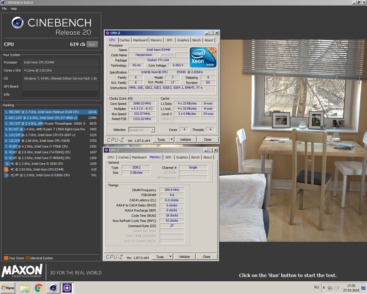
Task: Click the Cinebench logo sphere icon
Action: [x=17, y=23]
